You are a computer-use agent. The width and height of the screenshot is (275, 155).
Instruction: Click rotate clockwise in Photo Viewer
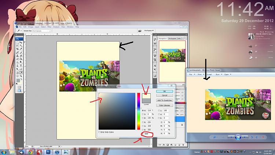[257, 137]
